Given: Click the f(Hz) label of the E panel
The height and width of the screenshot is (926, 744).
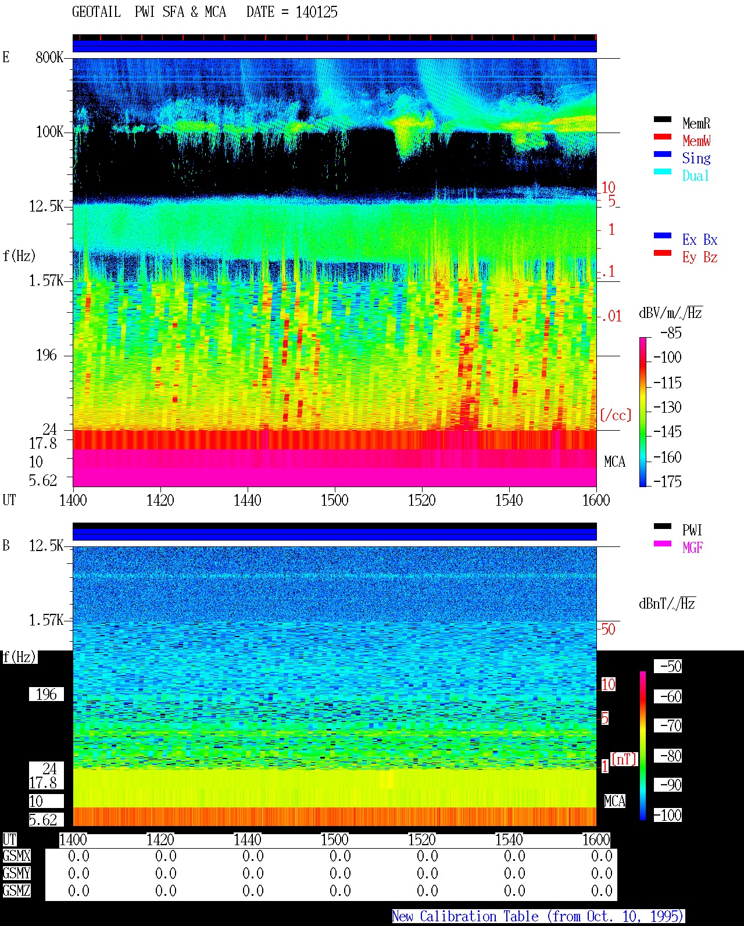Looking at the screenshot, I should point(19,256).
